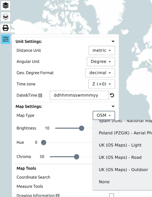Image resolution: width=152 pixels, height=197 pixels.
Task: Close the Map Type OSM dropdown
Action: [x=104, y=115]
